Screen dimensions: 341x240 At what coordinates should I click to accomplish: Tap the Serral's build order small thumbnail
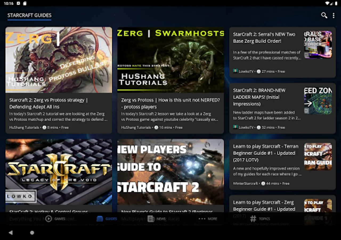point(318,44)
